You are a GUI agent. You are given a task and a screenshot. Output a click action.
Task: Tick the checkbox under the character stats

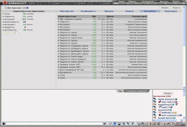coord(16,33)
